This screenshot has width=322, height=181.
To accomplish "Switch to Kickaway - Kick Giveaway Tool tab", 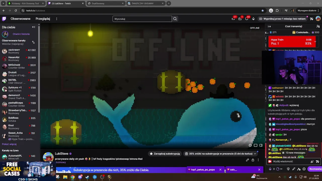I will tap(26, 3).
